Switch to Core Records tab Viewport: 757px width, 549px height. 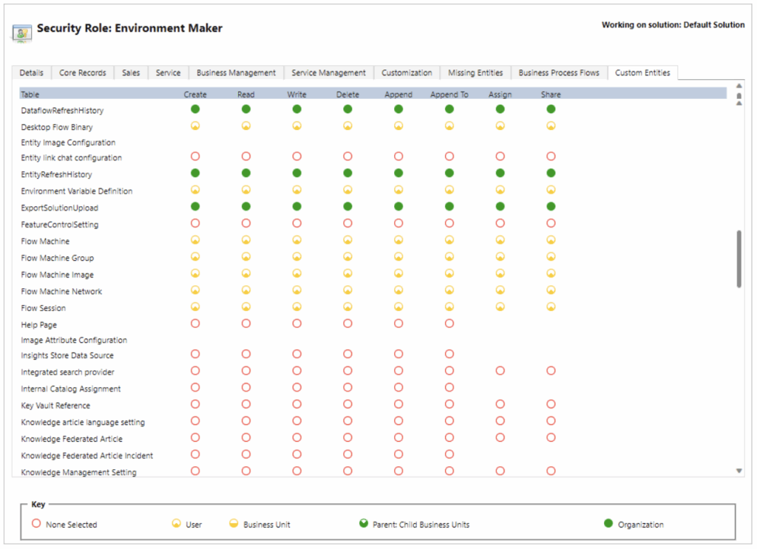[83, 73]
